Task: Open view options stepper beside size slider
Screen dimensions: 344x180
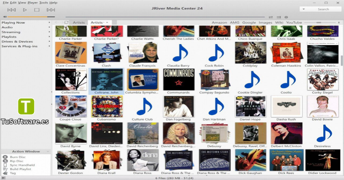Action: tap(339, 23)
